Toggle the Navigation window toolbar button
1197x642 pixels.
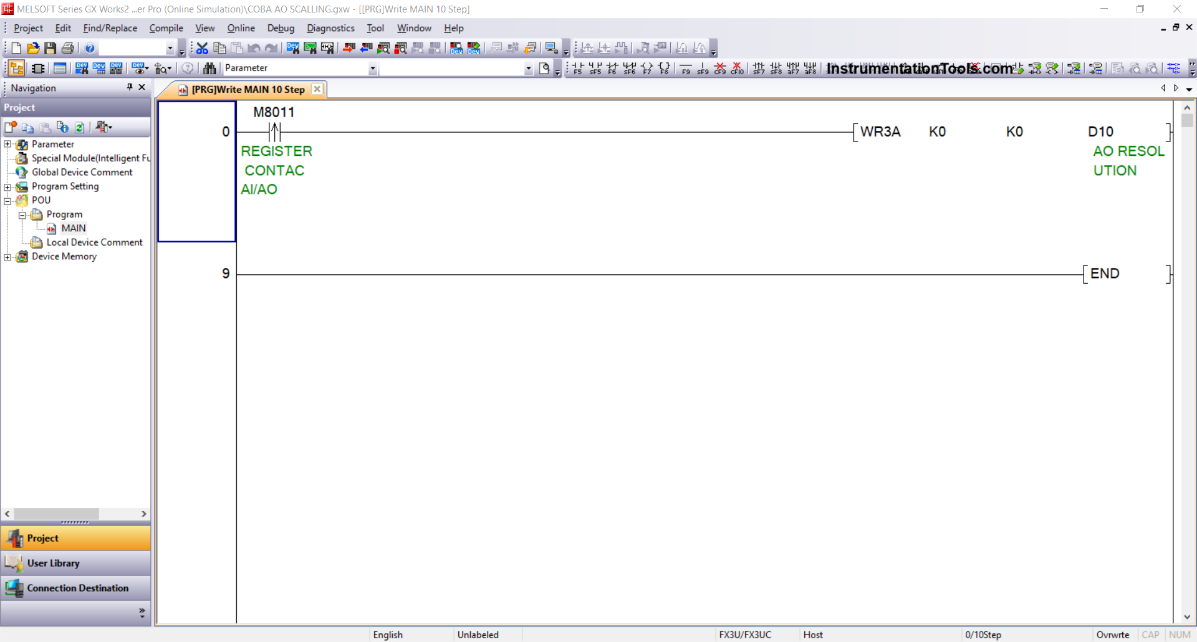point(17,68)
